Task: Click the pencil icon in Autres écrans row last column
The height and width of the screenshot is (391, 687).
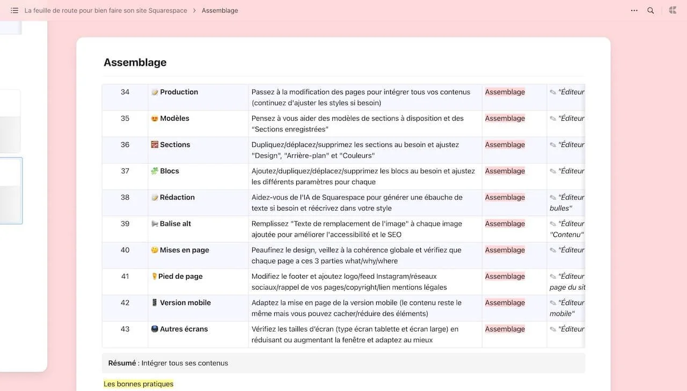Action: [x=553, y=329]
